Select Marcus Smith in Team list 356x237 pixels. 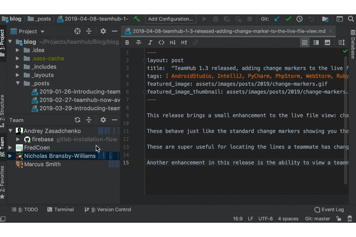tap(42, 164)
